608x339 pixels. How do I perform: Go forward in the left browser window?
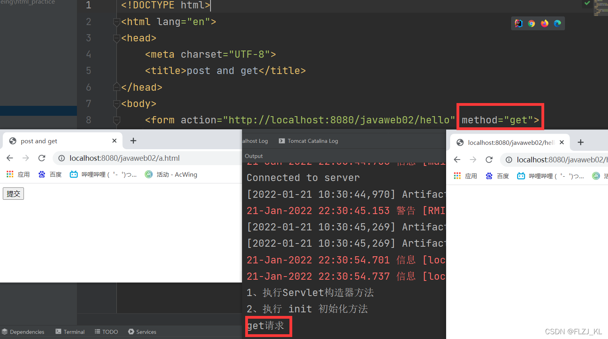26,158
